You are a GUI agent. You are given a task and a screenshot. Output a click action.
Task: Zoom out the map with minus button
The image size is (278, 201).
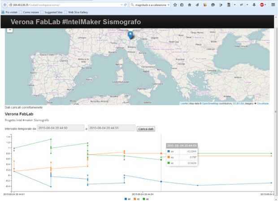pos(10,30)
